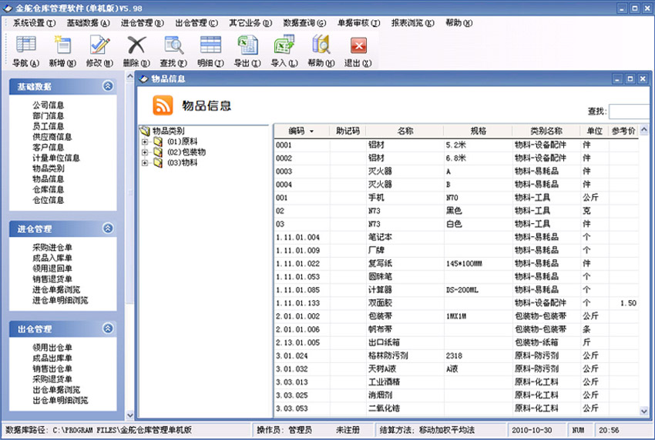
Task: Open the 系统设置 menu
Action: [x=34, y=23]
